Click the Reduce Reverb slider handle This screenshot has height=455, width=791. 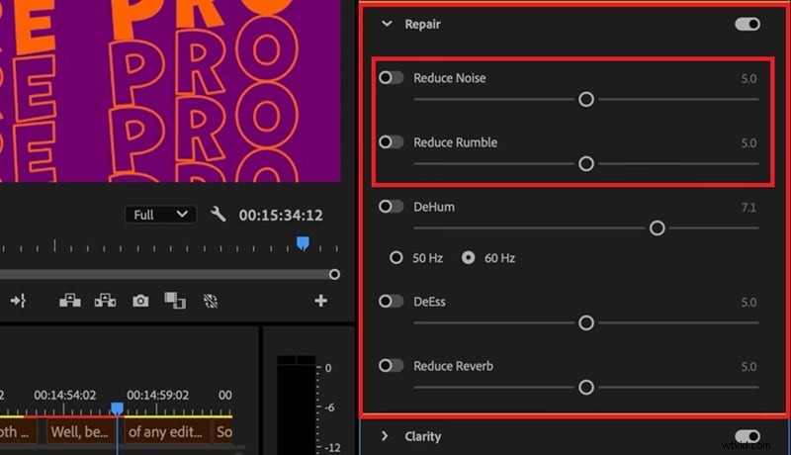tap(586, 388)
